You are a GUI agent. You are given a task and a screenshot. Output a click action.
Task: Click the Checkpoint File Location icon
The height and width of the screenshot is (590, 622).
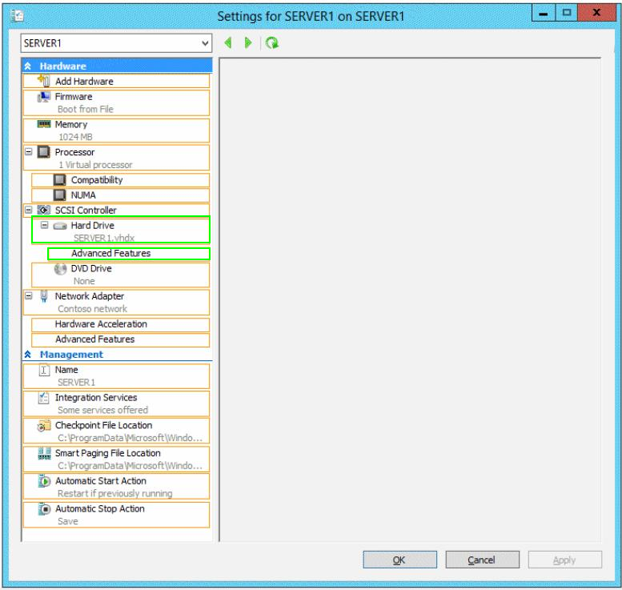click(x=44, y=426)
